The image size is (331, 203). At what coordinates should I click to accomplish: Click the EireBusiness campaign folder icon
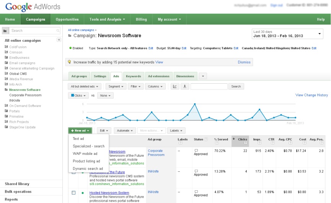pyautogui.click(x=7, y=57)
